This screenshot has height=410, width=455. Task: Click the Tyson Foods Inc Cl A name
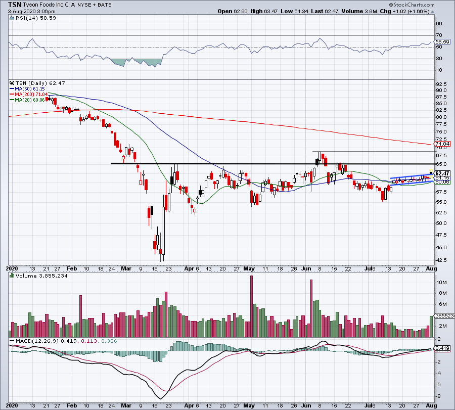click(49, 5)
